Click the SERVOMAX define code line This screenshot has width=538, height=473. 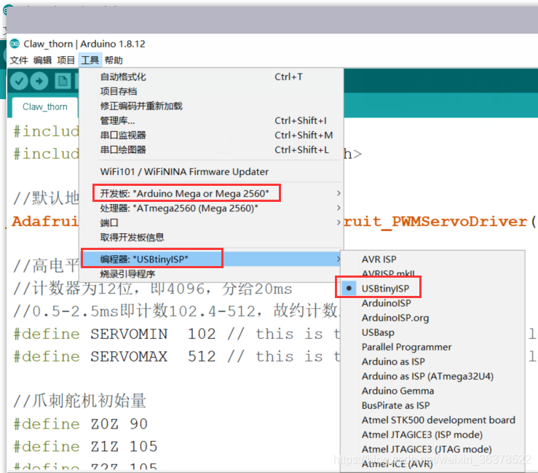(x=176, y=356)
